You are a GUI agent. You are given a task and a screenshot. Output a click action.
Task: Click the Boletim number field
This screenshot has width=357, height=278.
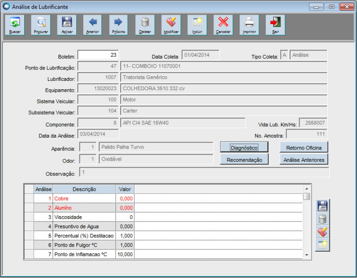[98, 55]
